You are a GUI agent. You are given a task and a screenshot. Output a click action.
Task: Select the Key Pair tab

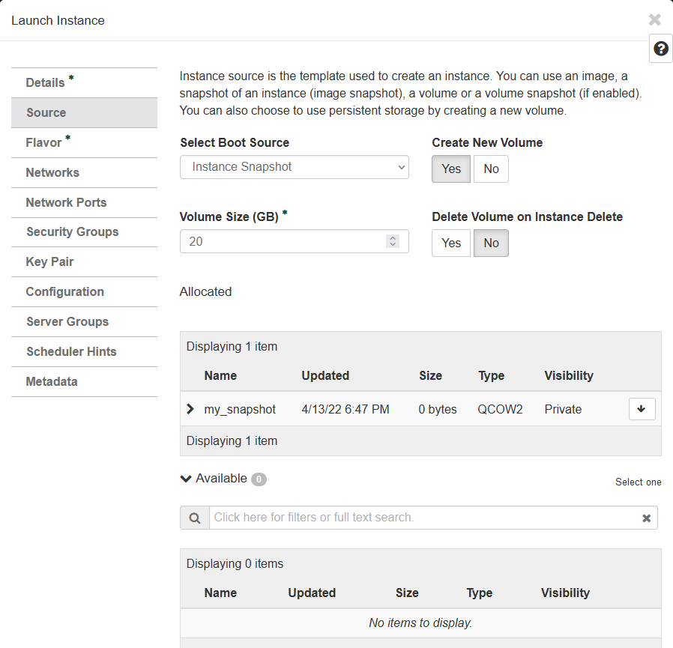click(49, 262)
